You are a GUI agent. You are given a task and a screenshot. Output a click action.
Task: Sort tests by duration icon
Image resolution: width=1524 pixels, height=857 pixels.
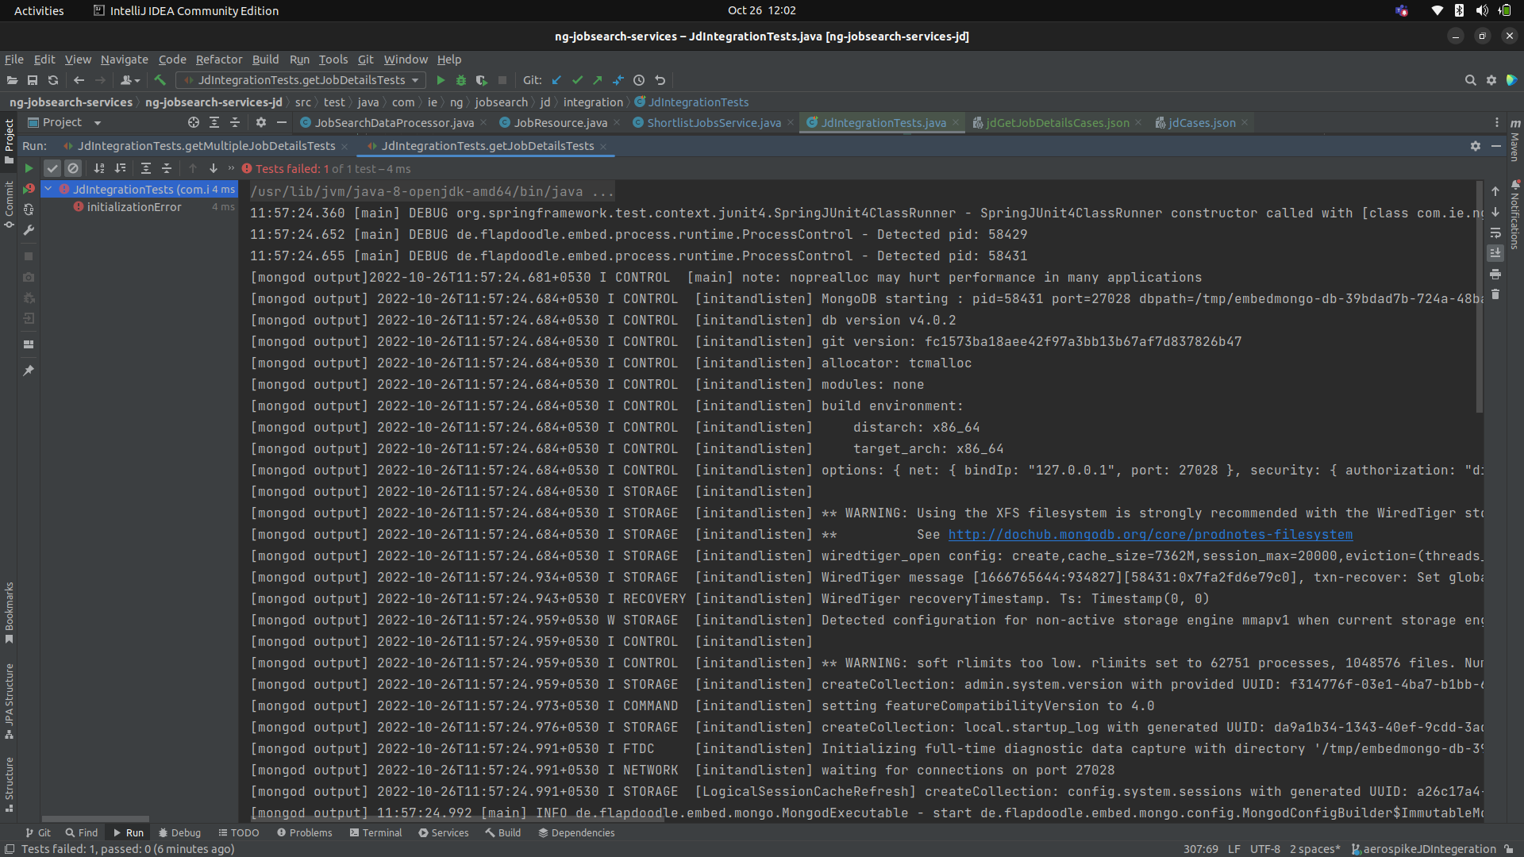point(120,168)
